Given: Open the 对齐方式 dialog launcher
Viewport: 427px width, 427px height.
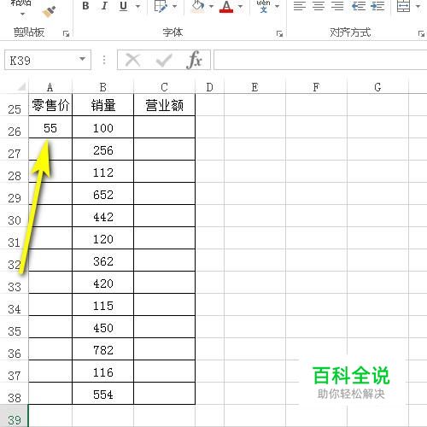Looking at the screenshot, I should (421, 34).
